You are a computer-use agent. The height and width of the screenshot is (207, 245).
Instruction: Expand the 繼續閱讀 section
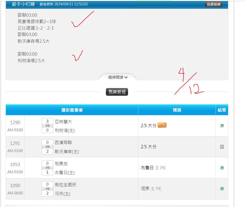coord(116,77)
